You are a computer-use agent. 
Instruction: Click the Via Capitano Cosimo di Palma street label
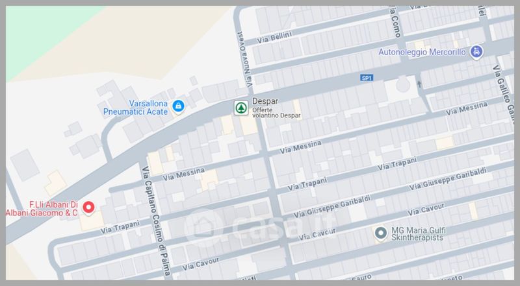click(157, 221)
